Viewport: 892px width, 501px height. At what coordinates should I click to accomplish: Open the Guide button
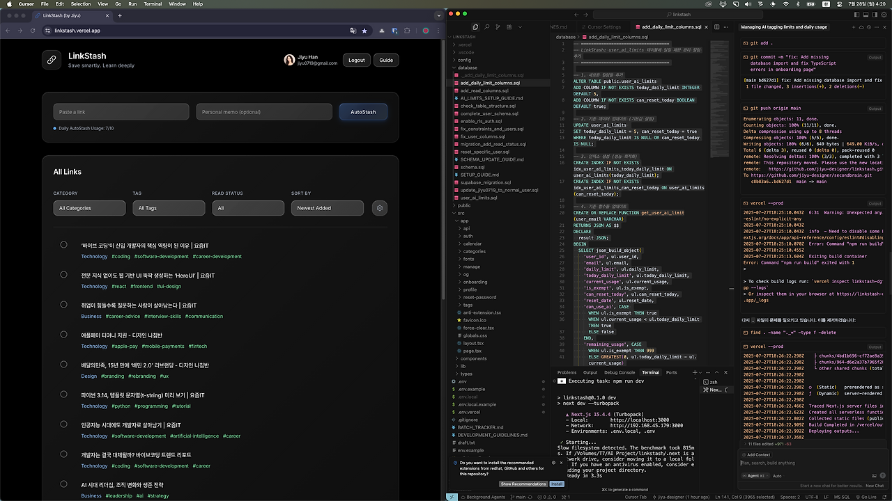tap(386, 60)
